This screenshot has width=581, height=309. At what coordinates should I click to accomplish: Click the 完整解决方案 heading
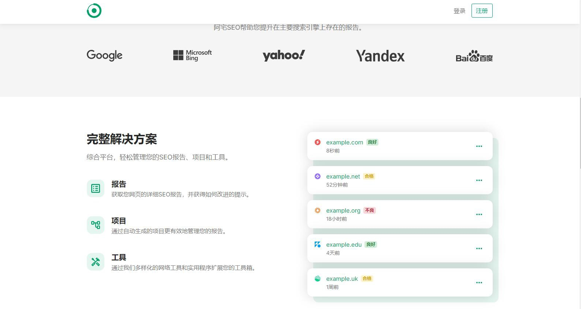tap(122, 139)
